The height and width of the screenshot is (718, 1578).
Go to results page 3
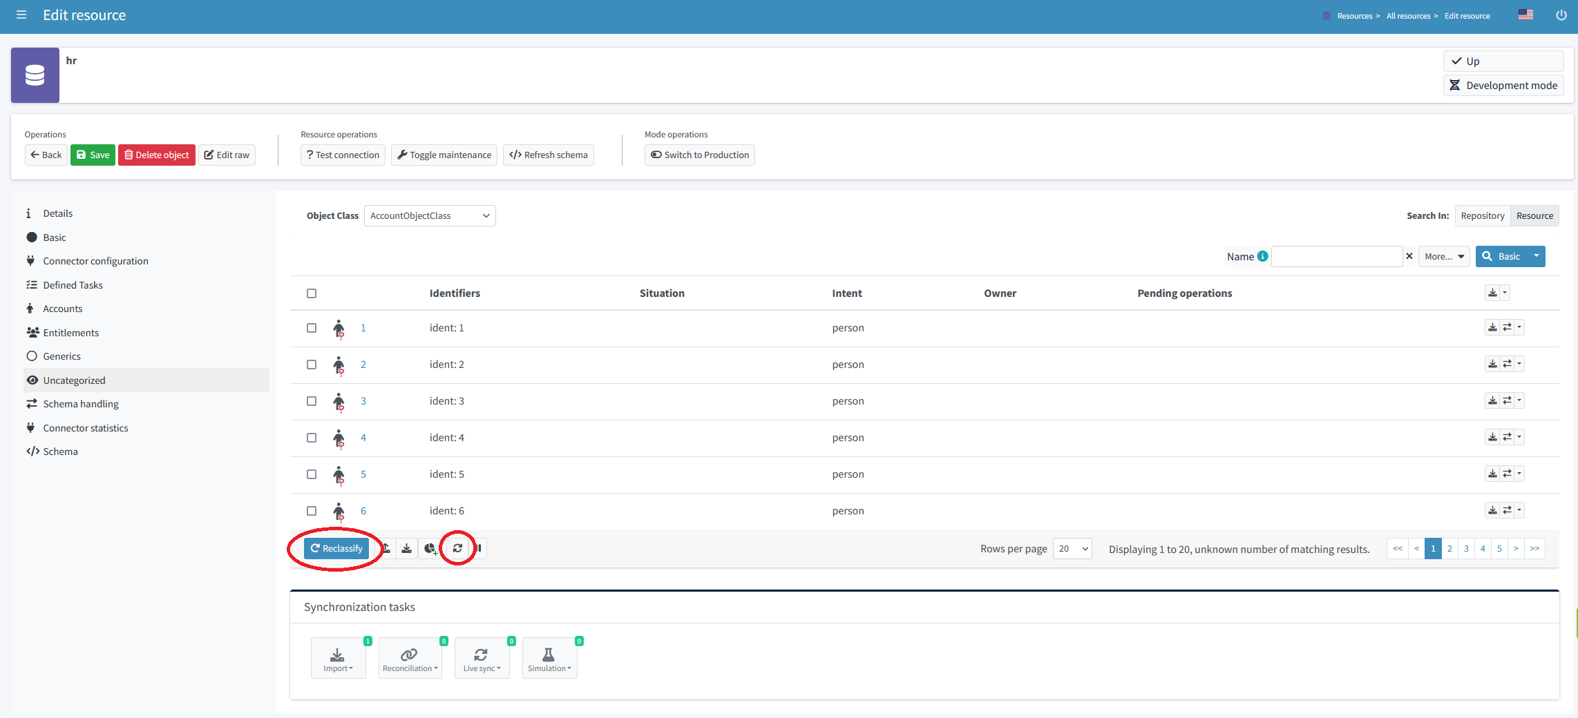[1466, 548]
